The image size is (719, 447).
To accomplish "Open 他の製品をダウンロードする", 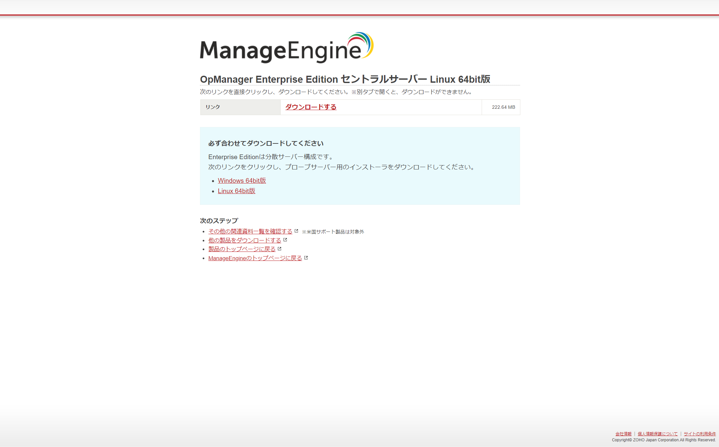I will pos(244,240).
